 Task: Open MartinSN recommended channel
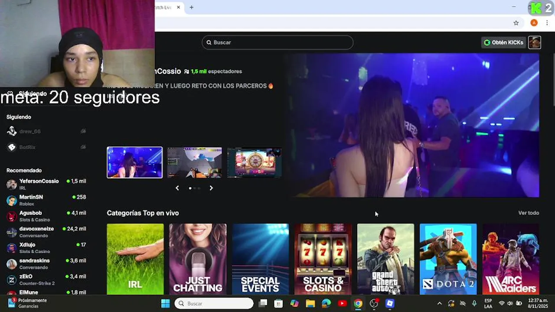46,200
